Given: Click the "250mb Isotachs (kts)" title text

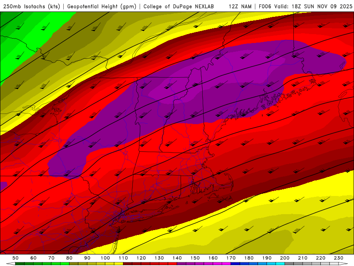Looking at the screenshot, I should click(x=31, y=6).
